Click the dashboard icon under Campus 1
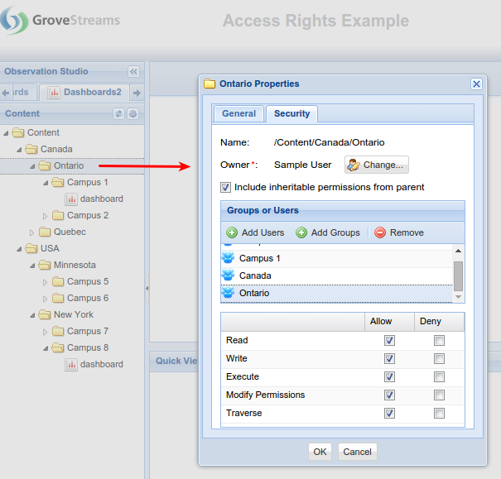Screen dimensions: 501x479 [x=71, y=199]
